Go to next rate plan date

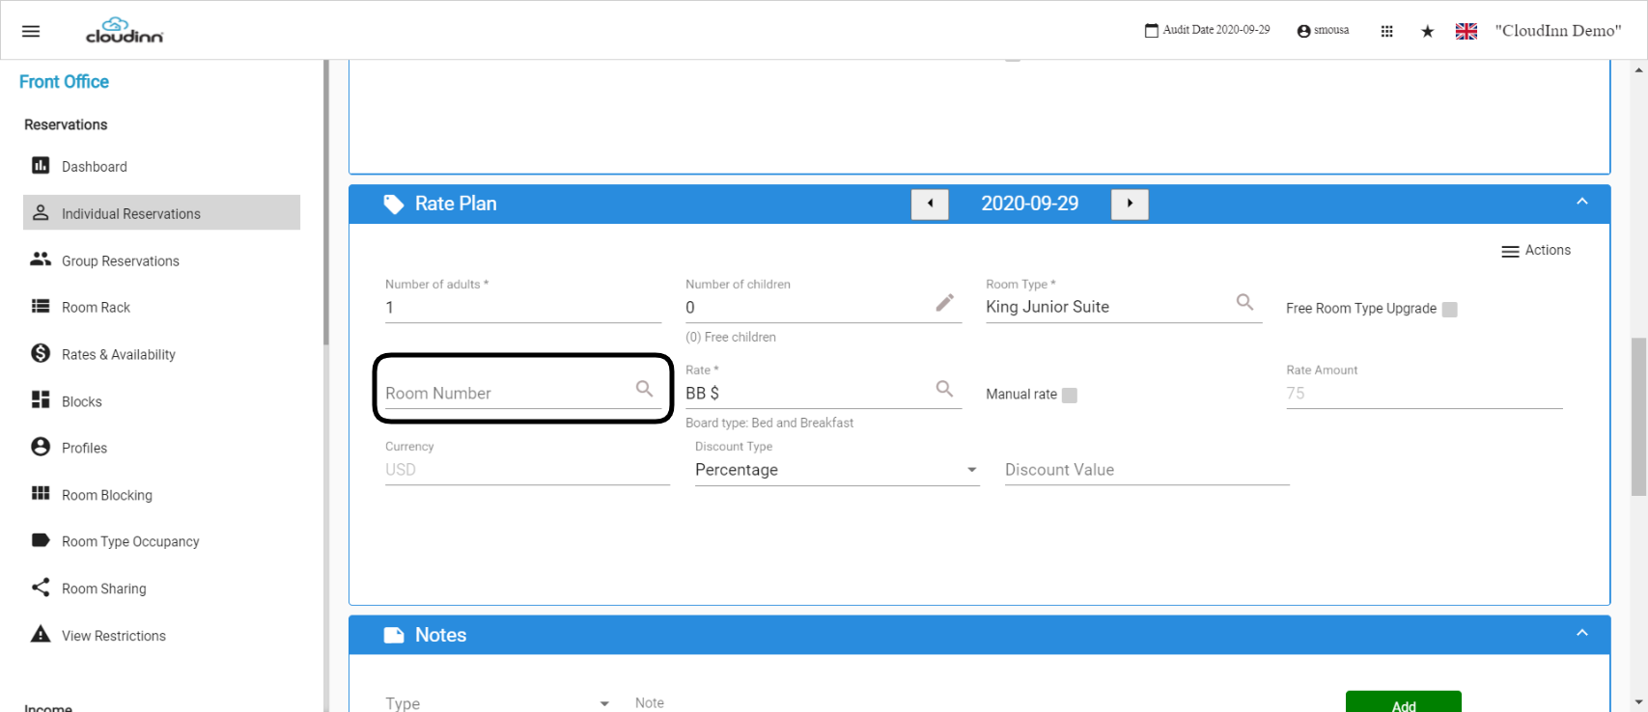(x=1130, y=204)
